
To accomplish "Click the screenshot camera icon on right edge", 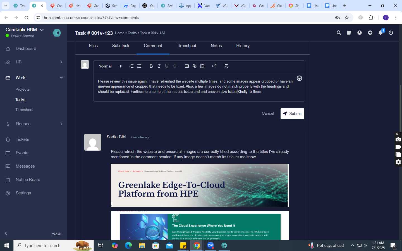I will [x=398, y=139].
